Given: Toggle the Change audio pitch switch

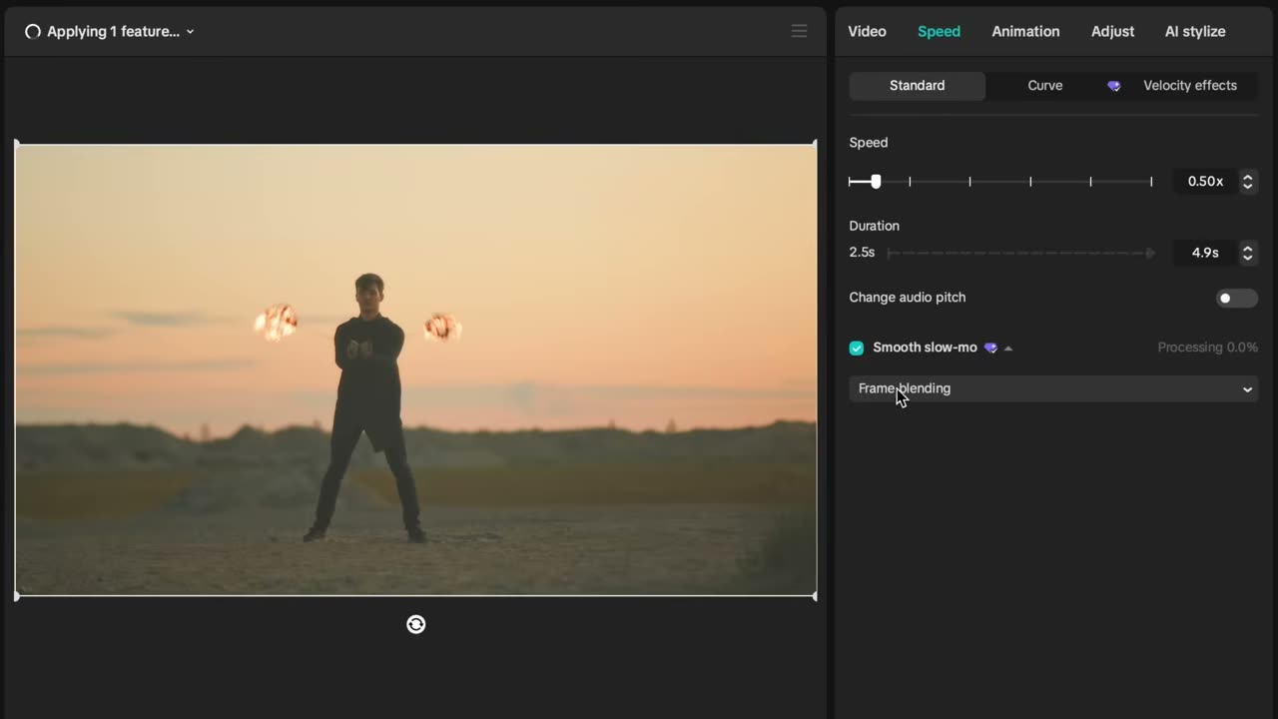Looking at the screenshot, I should (x=1236, y=298).
